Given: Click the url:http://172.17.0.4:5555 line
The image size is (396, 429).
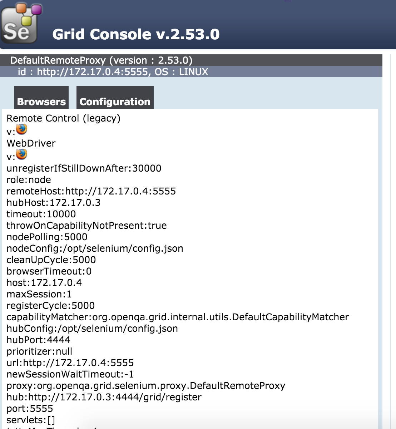Looking at the screenshot, I should click(70, 363).
